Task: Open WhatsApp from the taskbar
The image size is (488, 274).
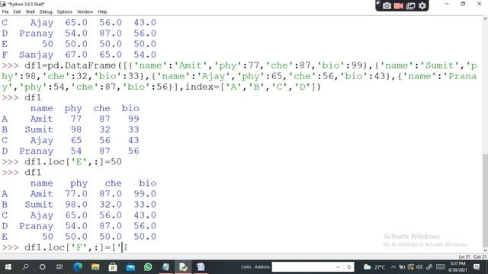Action: click(148, 267)
